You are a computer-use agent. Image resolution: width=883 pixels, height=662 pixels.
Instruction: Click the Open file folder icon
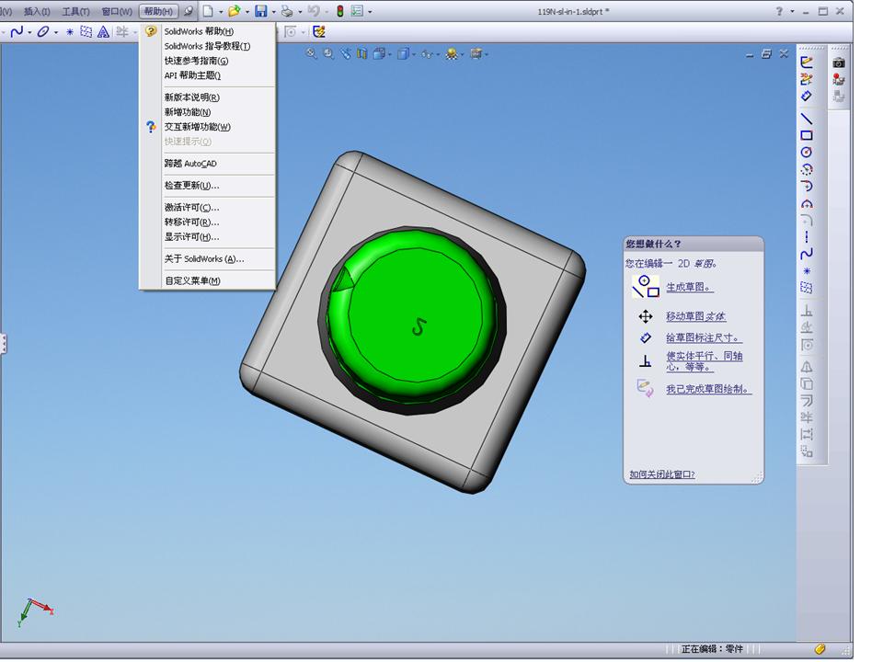[x=235, y=11]
